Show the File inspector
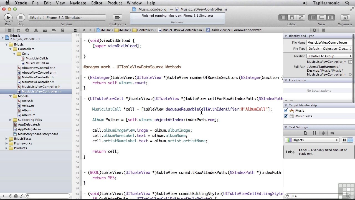 [315, 30]
